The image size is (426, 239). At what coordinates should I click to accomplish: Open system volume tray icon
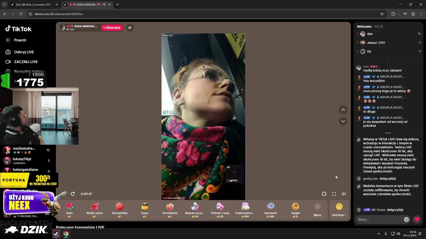tap(398, 234)
